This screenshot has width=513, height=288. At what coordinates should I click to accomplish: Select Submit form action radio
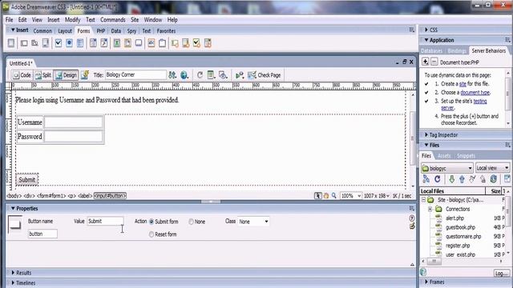pos(151,222)
